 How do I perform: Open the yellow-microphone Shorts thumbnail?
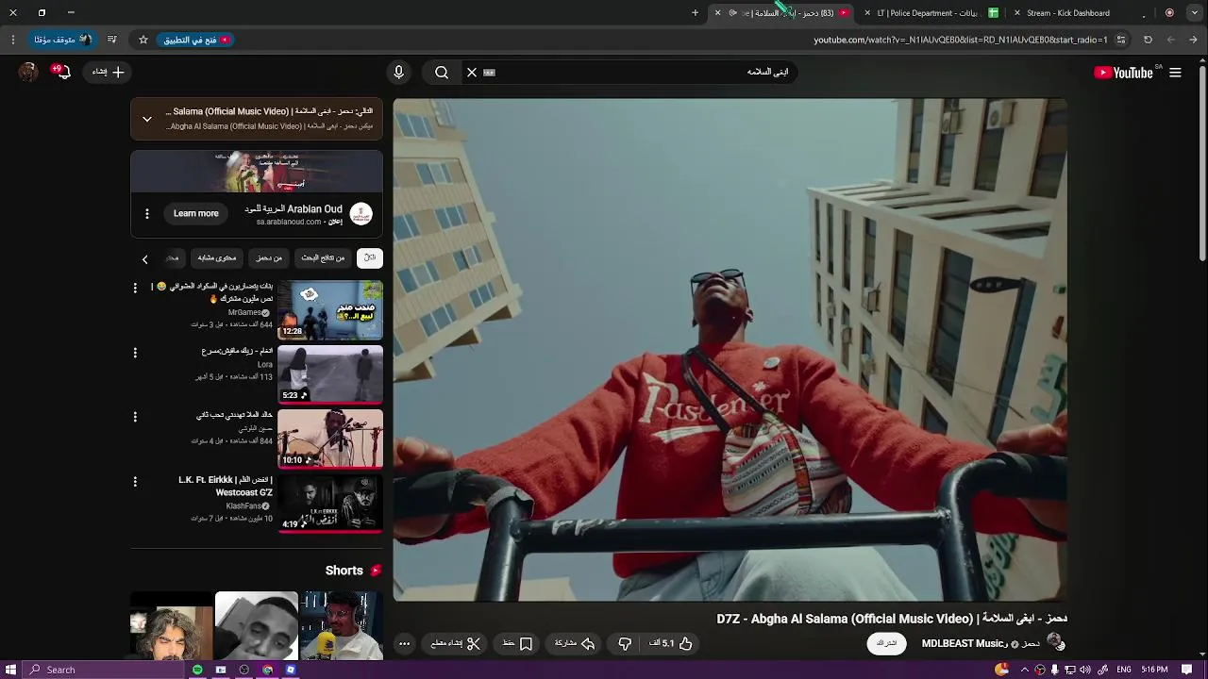pyautogui.click(x=342, y=625)
